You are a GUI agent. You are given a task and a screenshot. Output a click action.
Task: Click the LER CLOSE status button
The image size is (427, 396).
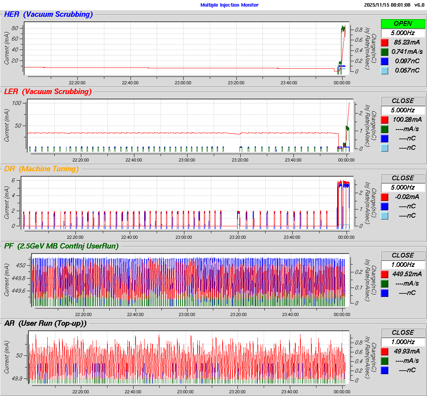point(403,101)
